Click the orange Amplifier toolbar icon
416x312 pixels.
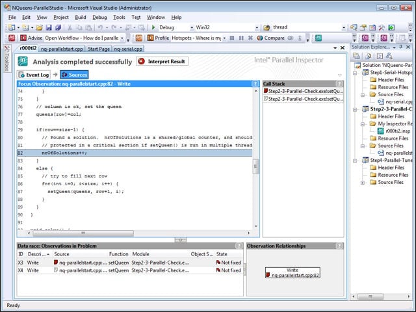pos(138,38)
